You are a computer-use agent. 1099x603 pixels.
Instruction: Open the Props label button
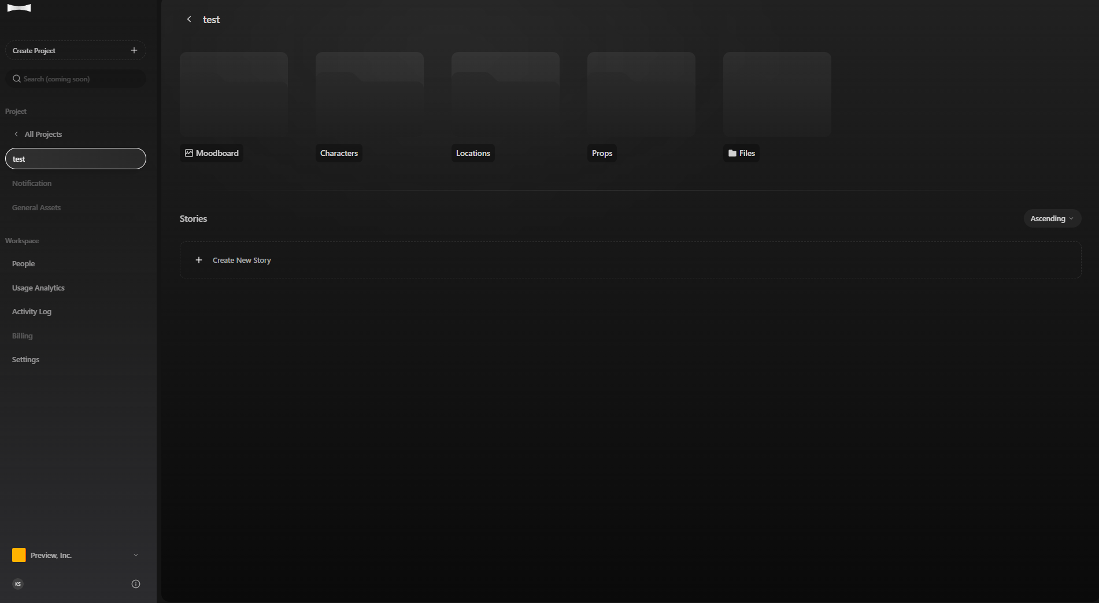pyautogui.click(x=602, y=153)
